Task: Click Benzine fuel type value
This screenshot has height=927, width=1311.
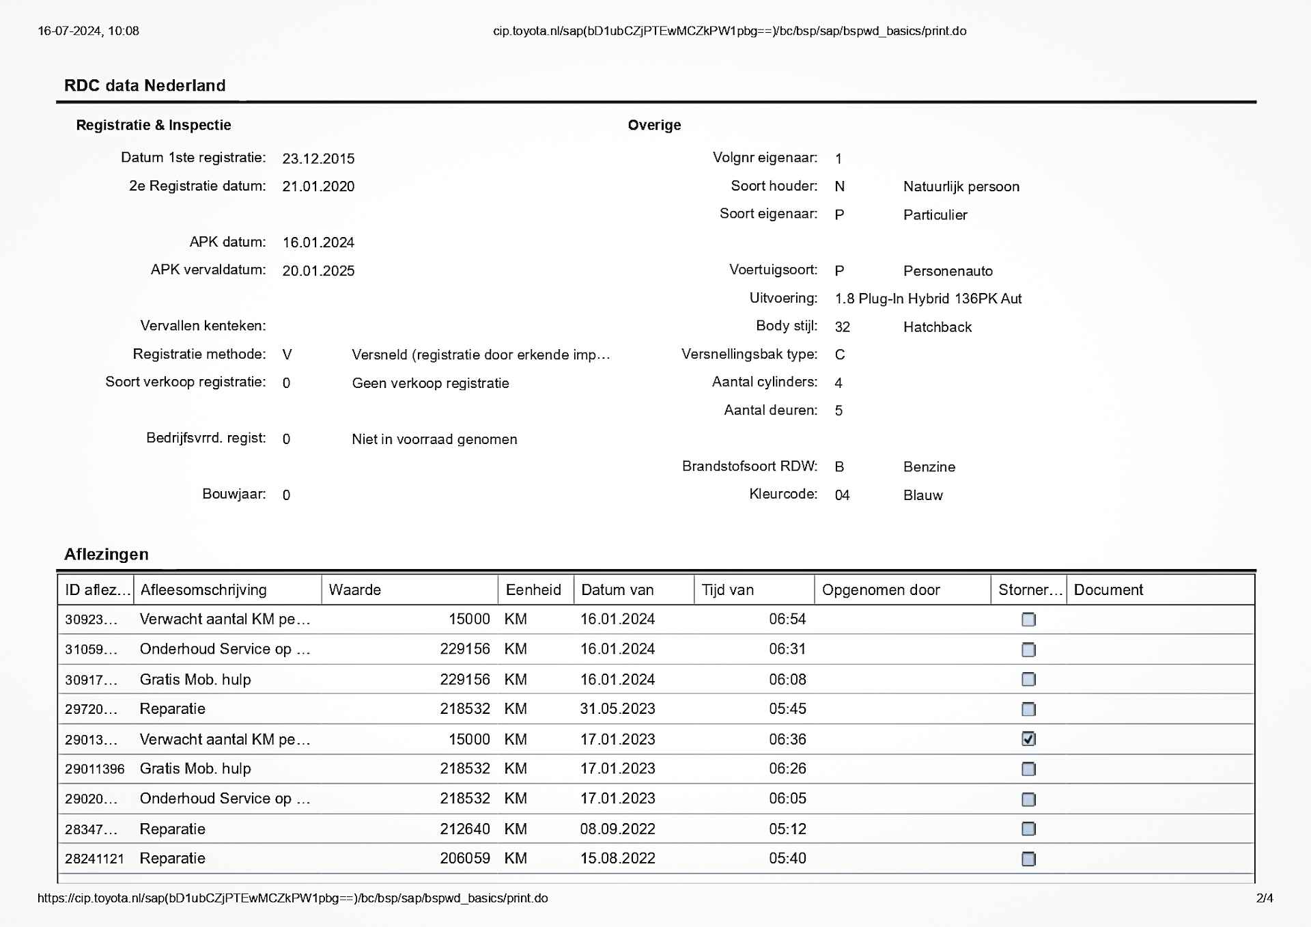Action: tap(929, 467)
